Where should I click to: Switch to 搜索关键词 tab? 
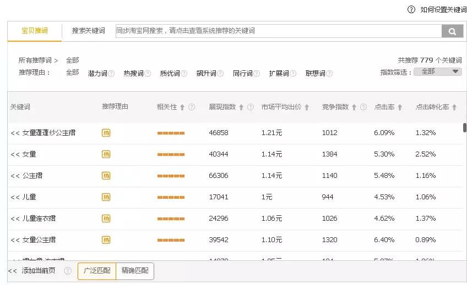(x=88, y=31)
